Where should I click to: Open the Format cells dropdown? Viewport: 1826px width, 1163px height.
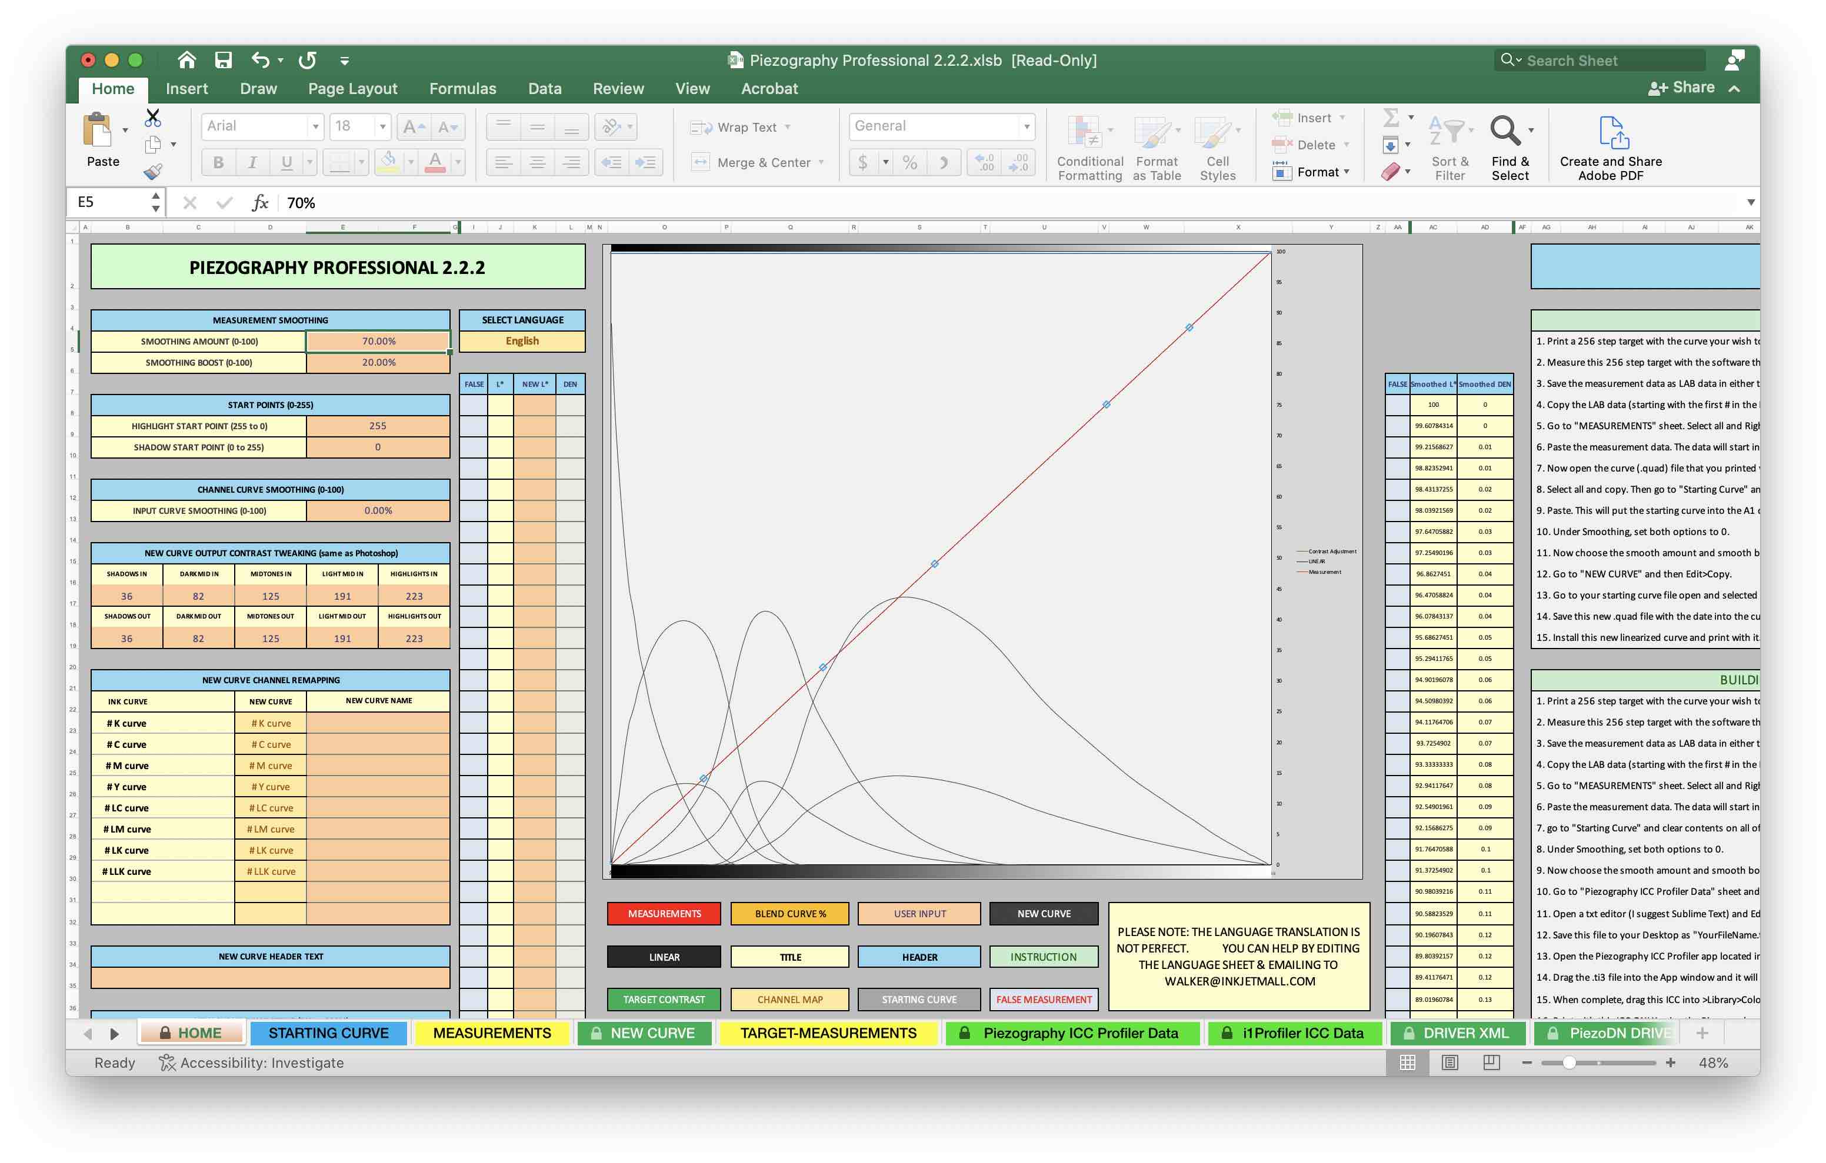tap(1311, 172)
